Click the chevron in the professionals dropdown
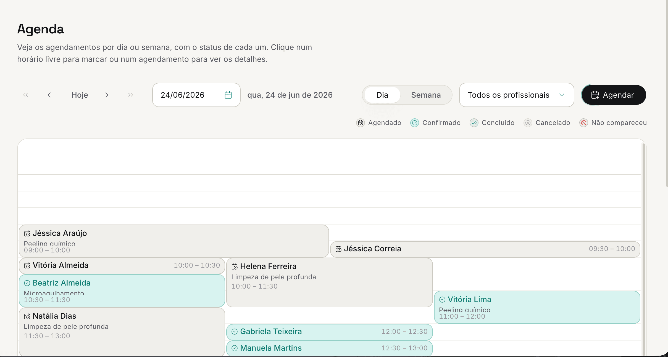Viewport: 668px width, 357px height. (562, 95)
